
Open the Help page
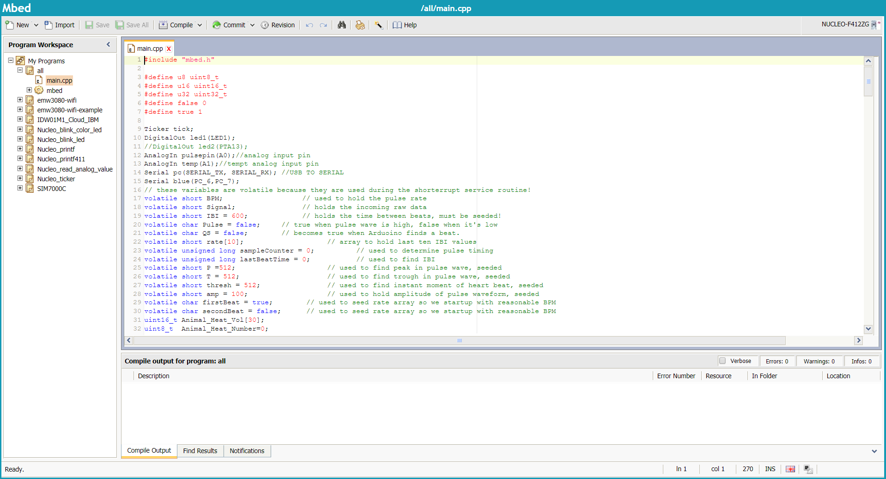(405, 25)
